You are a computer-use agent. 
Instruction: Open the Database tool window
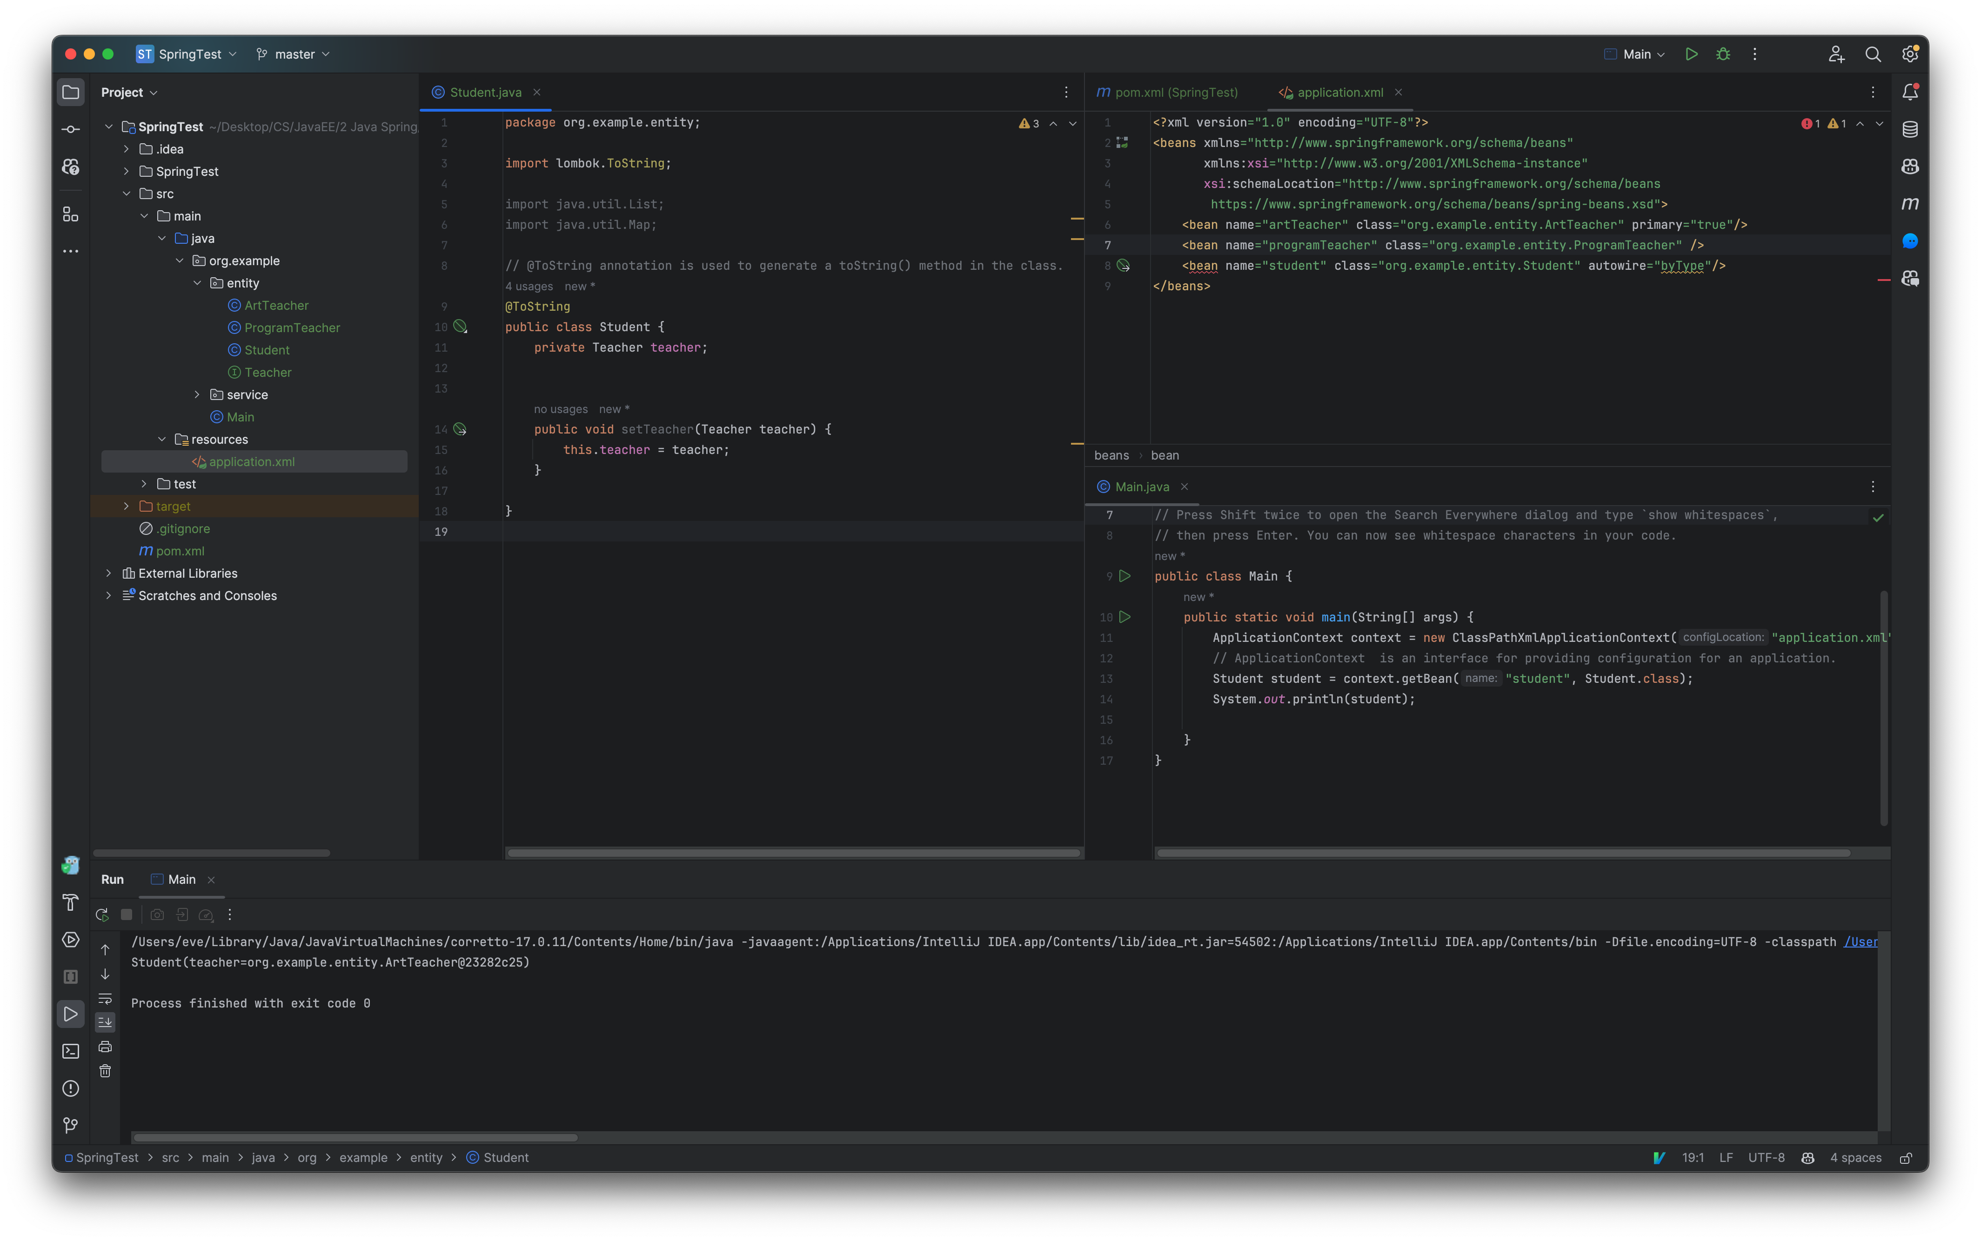coord(1911,129)
